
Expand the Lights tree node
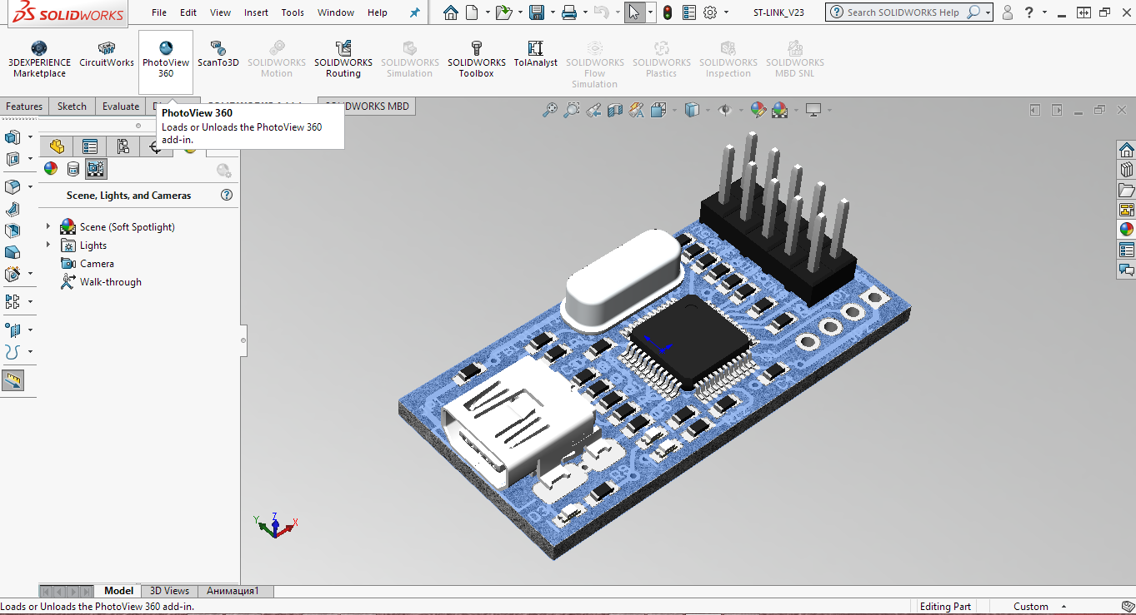coord(47,245)
